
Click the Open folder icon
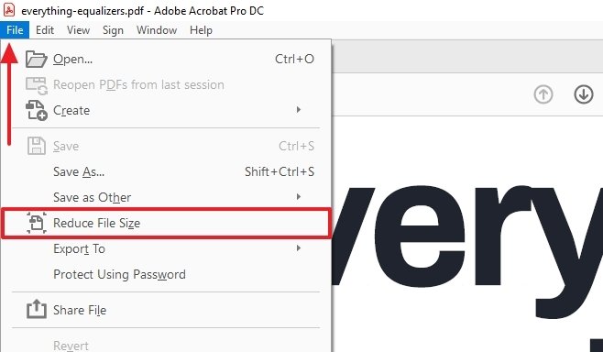click(x=37, y=60)
